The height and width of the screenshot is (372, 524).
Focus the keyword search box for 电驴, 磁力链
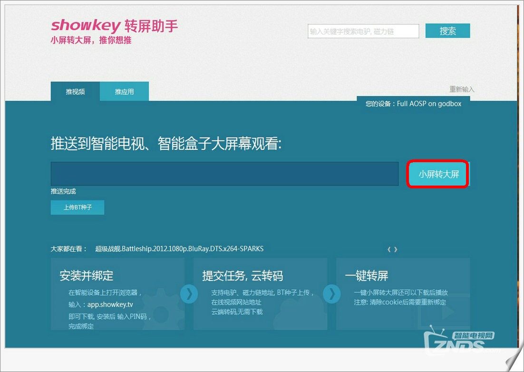pyautogui.click(x=363, y=31)
